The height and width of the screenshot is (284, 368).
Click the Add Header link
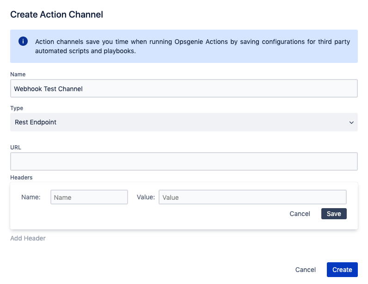pyautogui.click(x=28, y=238)
